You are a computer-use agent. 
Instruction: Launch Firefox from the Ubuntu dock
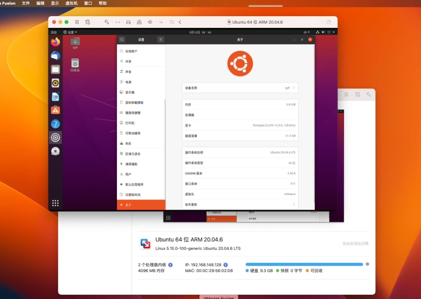(56, 42)
